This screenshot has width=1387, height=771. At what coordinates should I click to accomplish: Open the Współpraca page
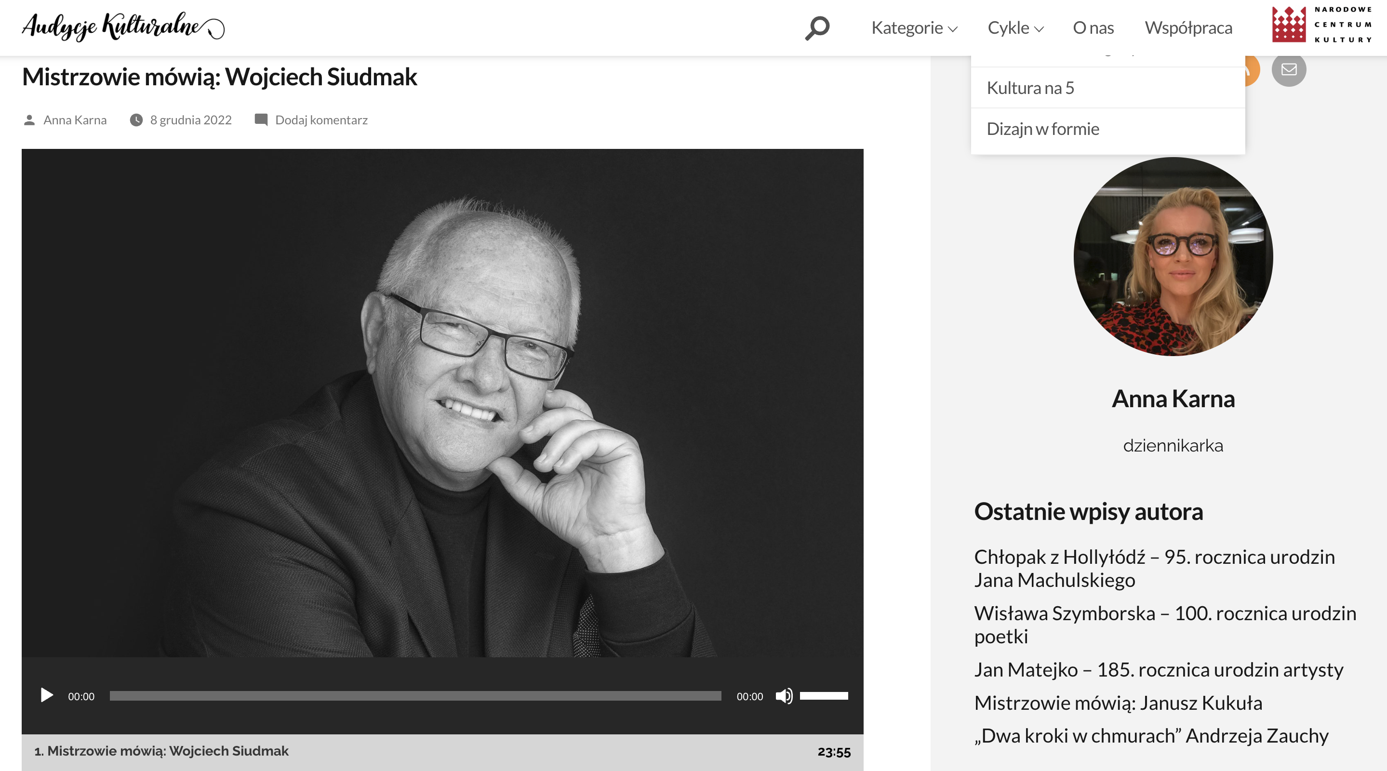coord(1188,28)
